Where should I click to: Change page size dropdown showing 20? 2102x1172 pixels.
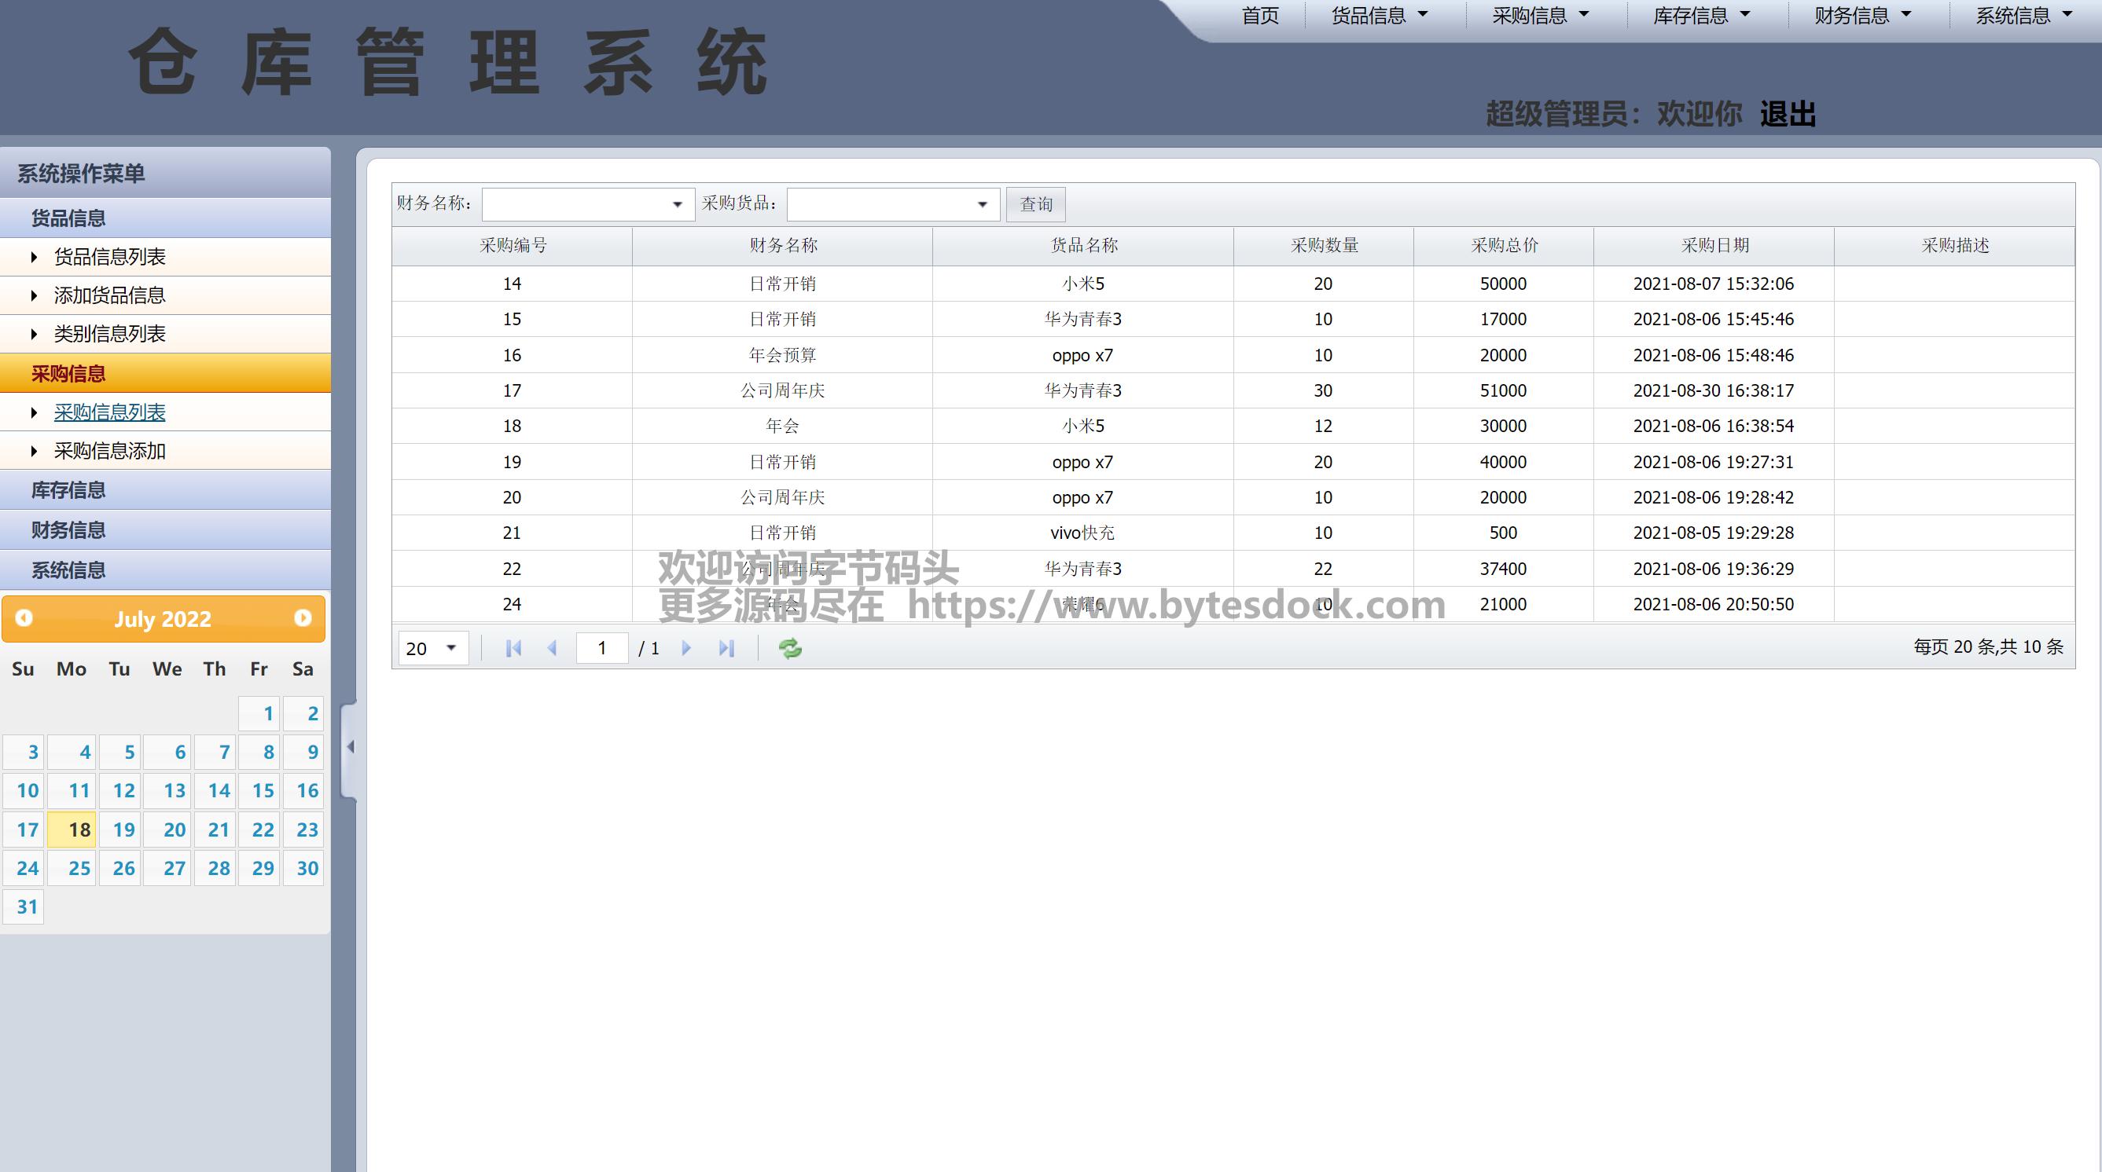432,648
